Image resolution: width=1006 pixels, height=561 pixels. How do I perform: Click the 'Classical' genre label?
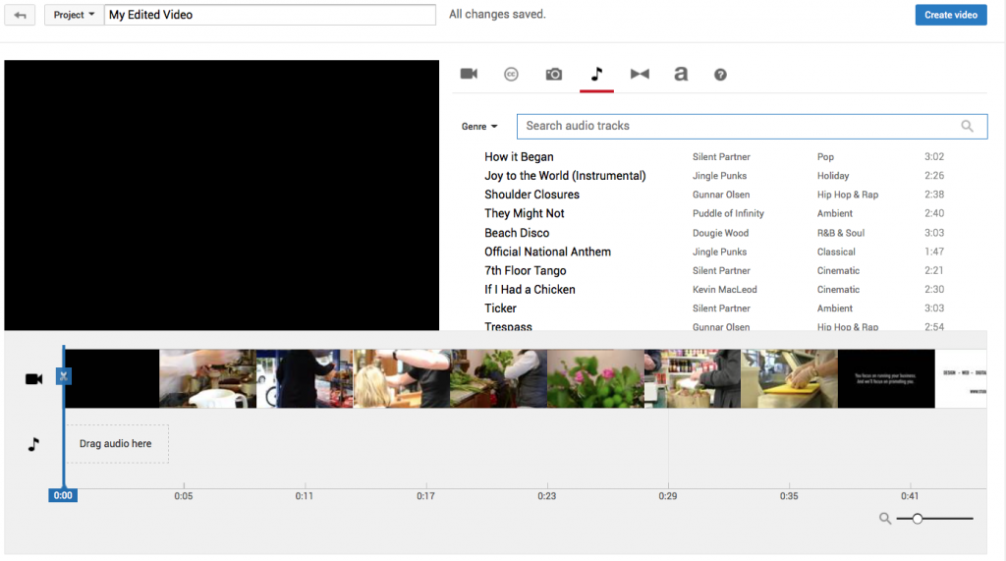(836, 252)
